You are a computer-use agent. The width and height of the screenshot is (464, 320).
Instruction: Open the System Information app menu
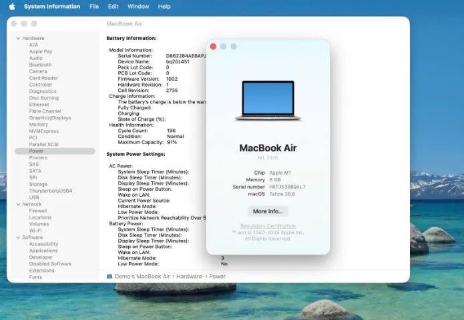52,7
